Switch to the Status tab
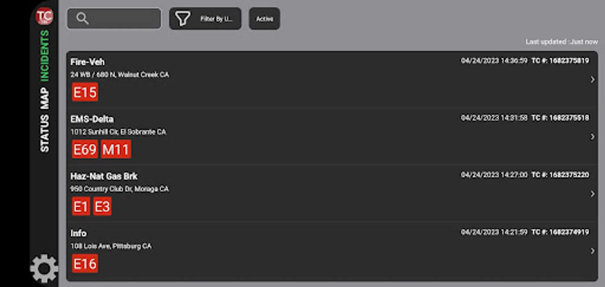 tap(45, 133)
